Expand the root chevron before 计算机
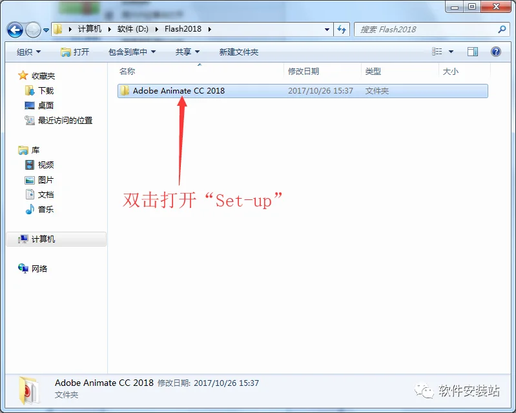Viewport: 516px width, 413px height. click(70, 29)
